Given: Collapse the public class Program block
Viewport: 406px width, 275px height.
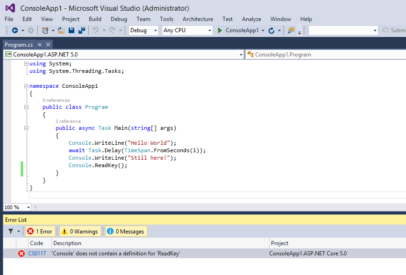Looking at the screenshot, I should (x=26, y=107).
